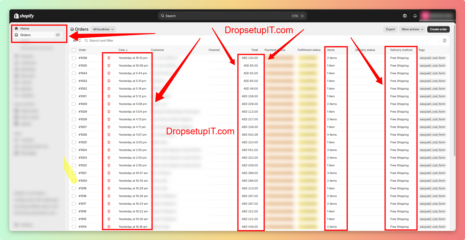Click the Channel column header
465x240 pixels.
pyautogui.click(x=214, y=50)
